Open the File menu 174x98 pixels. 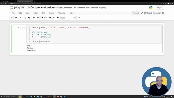coord(13,13)
